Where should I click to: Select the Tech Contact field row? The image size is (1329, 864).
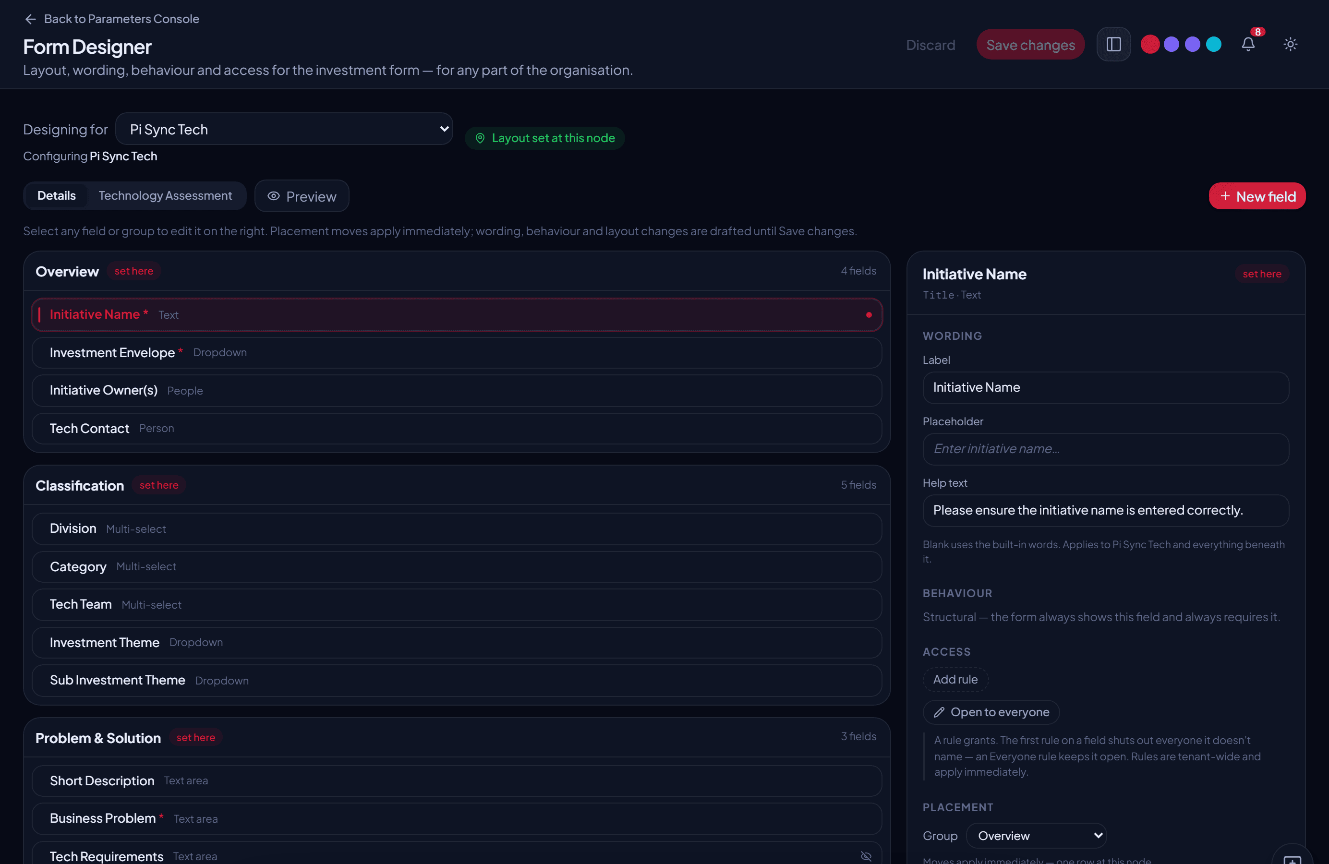tap(457, 428)
